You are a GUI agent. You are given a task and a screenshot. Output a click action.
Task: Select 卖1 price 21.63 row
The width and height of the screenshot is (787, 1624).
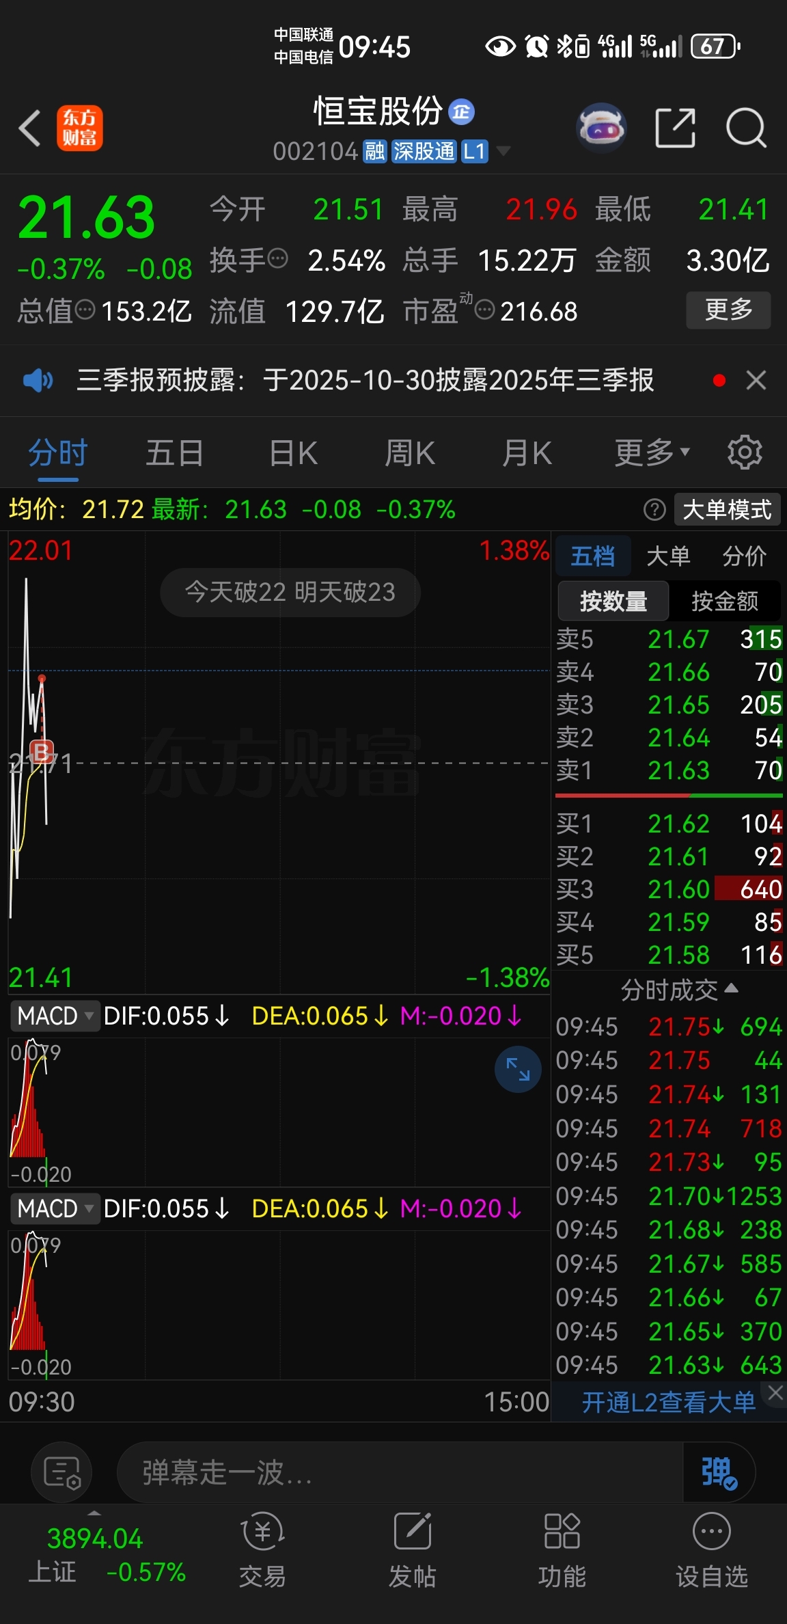click(x=669, y=770)
